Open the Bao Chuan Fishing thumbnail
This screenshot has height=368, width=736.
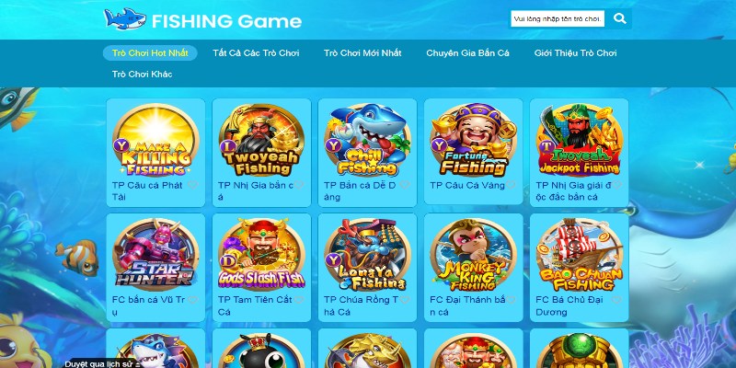pos(580,255)
